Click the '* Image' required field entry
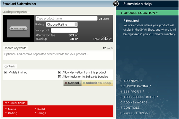The image size is (179, 119). pyautogui.click(x=40, y=113)
